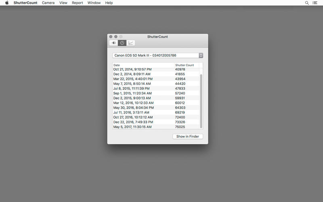Expand the Canon EOS 5D camera dropdown
The image size is (323, 202).
(x=157, y=55)
